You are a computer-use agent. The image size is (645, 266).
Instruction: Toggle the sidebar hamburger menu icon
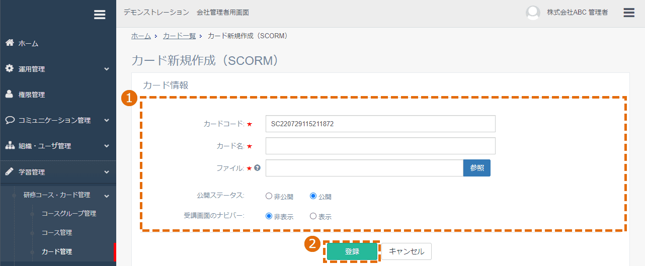100,15
